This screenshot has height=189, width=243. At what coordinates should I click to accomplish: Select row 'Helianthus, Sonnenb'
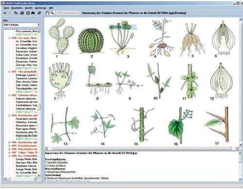26,122
